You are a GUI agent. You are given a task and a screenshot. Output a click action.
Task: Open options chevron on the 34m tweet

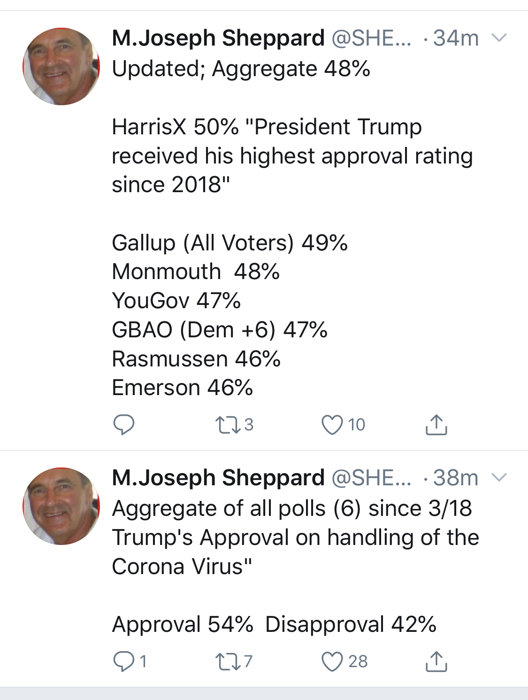coord(499,38)
